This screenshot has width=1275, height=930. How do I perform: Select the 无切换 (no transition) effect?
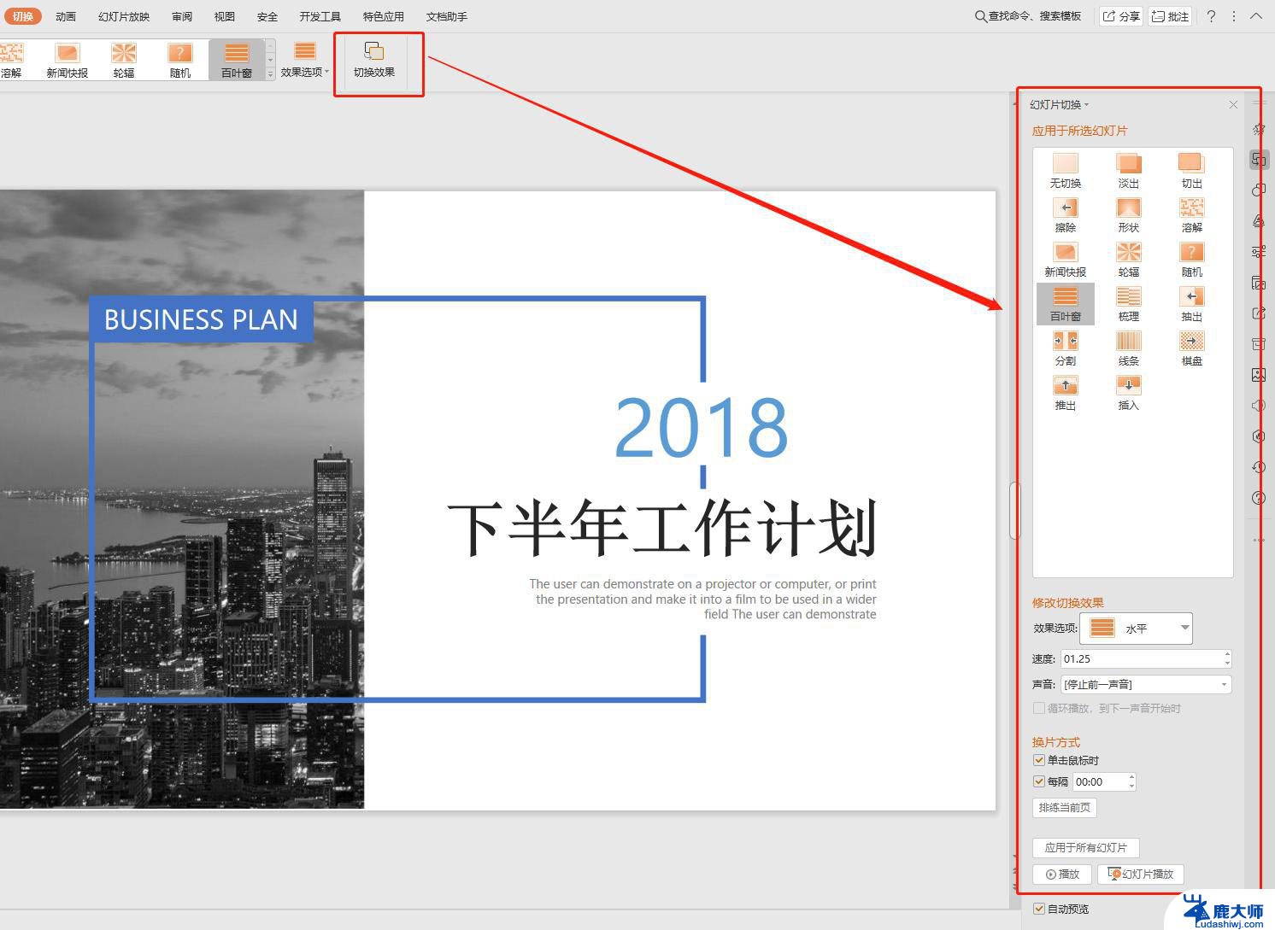click(1065, 171)
